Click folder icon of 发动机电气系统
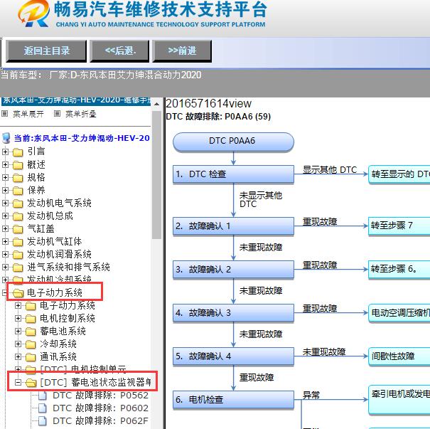430x429 pixels. tap(18, 203)
